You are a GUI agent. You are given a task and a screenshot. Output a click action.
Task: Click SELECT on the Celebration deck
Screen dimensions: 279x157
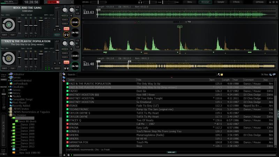(57, 35)
